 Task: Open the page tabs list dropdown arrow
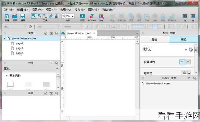[137, 33]
